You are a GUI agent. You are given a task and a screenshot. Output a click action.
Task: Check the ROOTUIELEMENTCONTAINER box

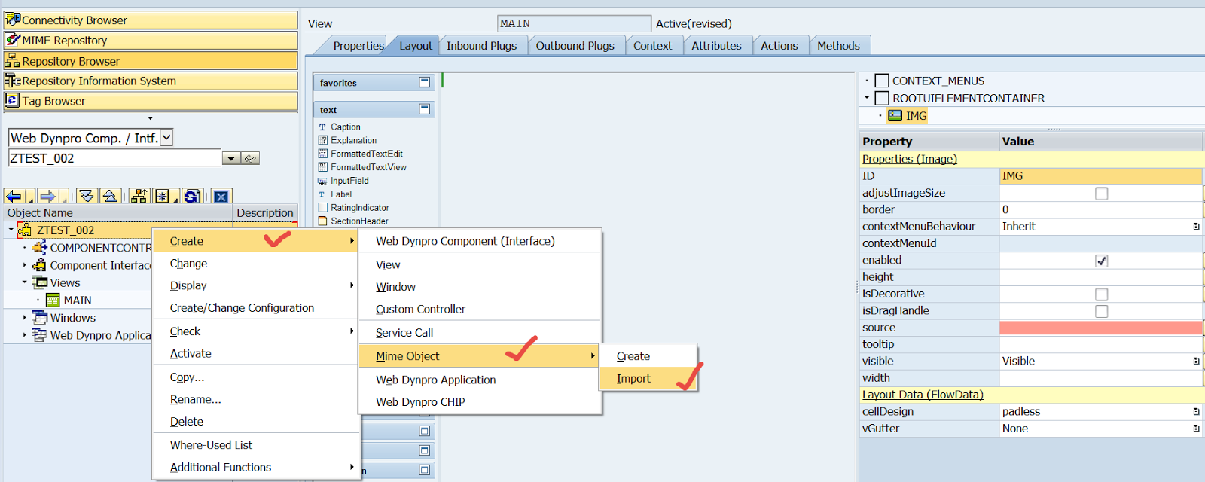coord(882,98)
